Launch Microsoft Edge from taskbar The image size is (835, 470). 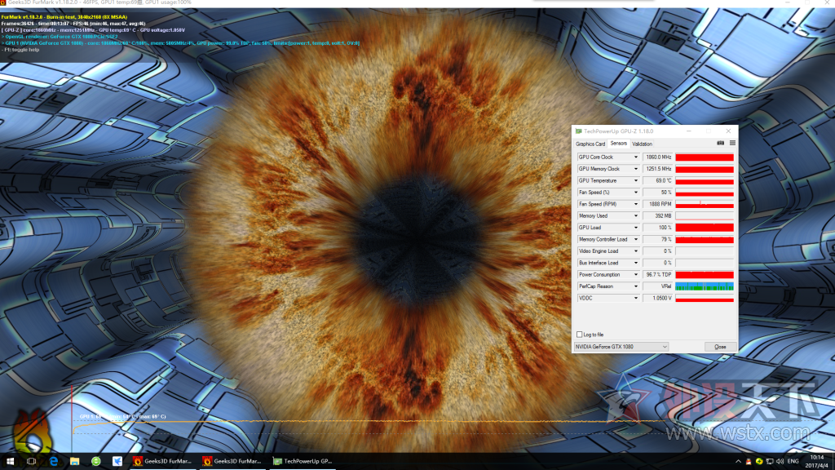pos(54,461)
